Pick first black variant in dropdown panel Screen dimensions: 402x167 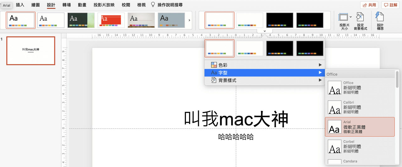coord(280,49)
